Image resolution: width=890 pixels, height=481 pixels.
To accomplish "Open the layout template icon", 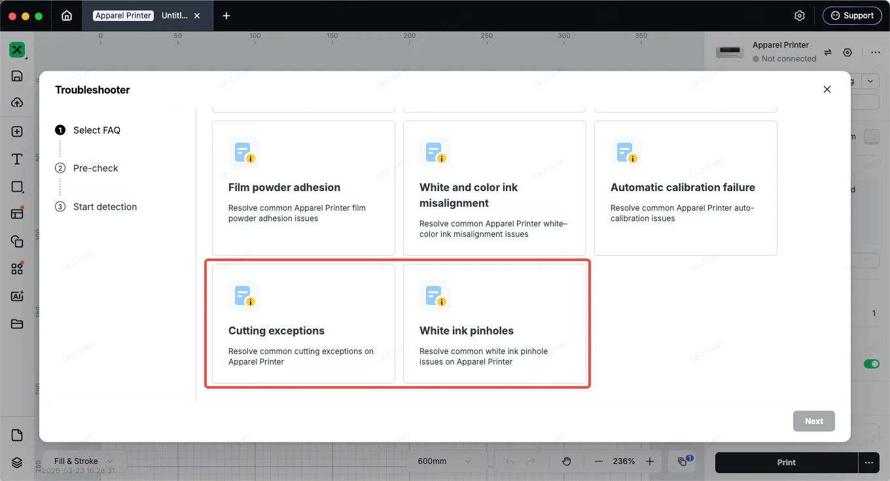I will pos(17,213).
